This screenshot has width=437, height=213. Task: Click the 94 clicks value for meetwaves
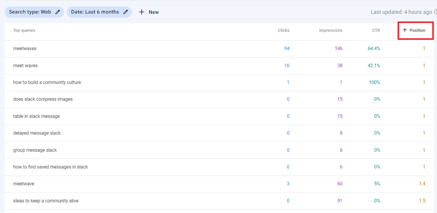[287, 49]
